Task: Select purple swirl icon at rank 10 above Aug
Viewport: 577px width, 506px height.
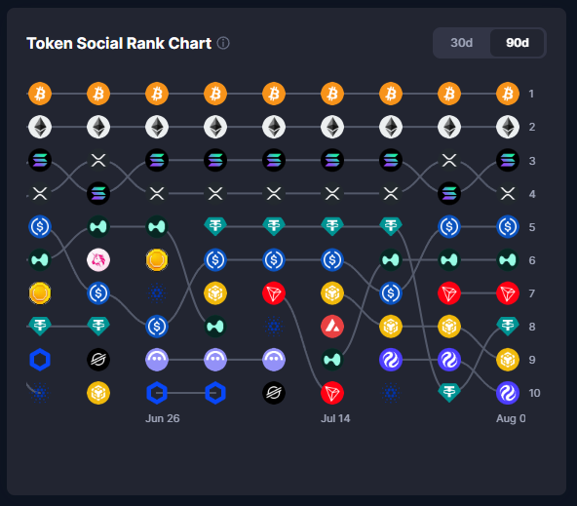Action: (x=508, y=393)
